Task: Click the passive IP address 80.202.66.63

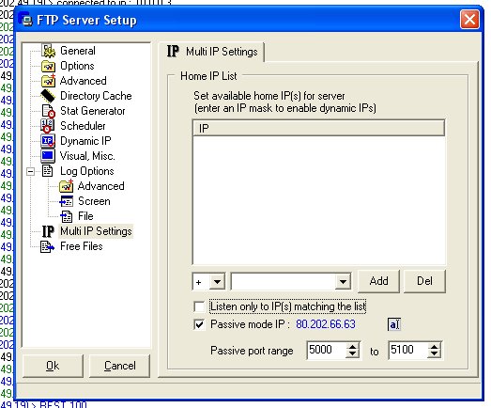Action: pos(326,324)
